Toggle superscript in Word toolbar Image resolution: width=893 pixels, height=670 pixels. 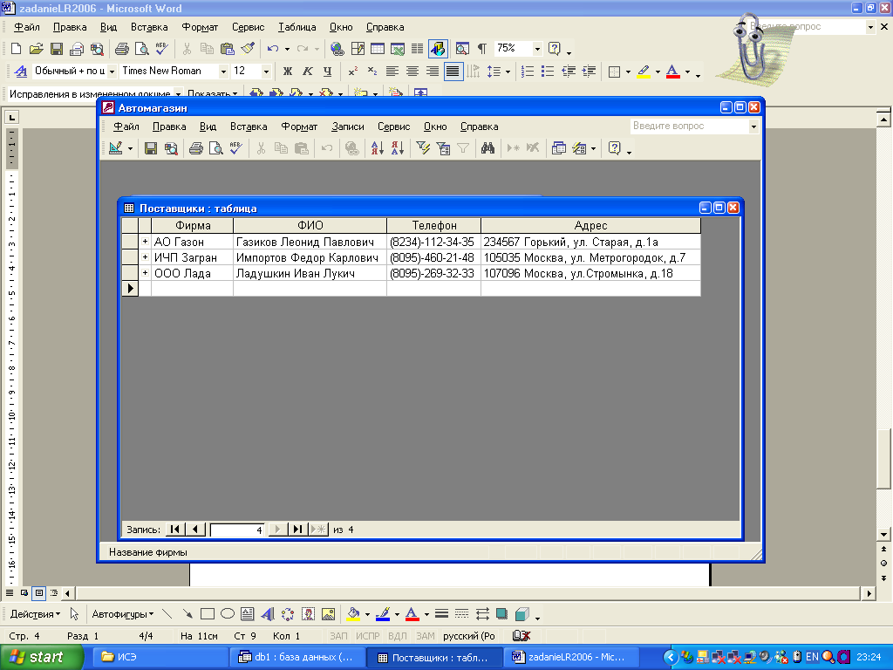[x=352, y=72]
